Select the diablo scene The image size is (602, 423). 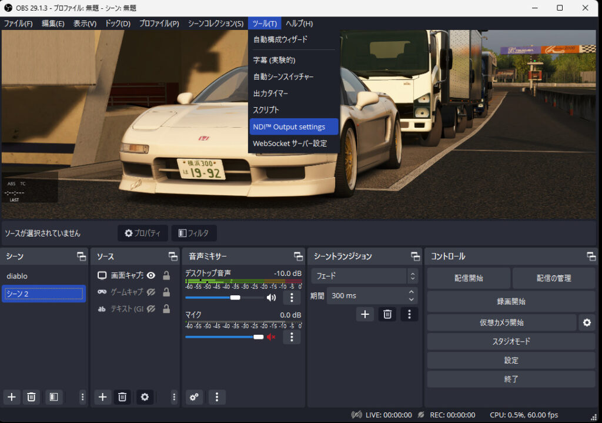44,276
